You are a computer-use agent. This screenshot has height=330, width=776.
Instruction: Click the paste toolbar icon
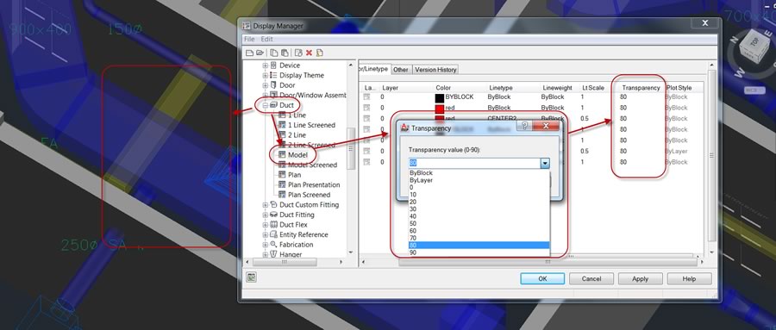click(285, 53)
